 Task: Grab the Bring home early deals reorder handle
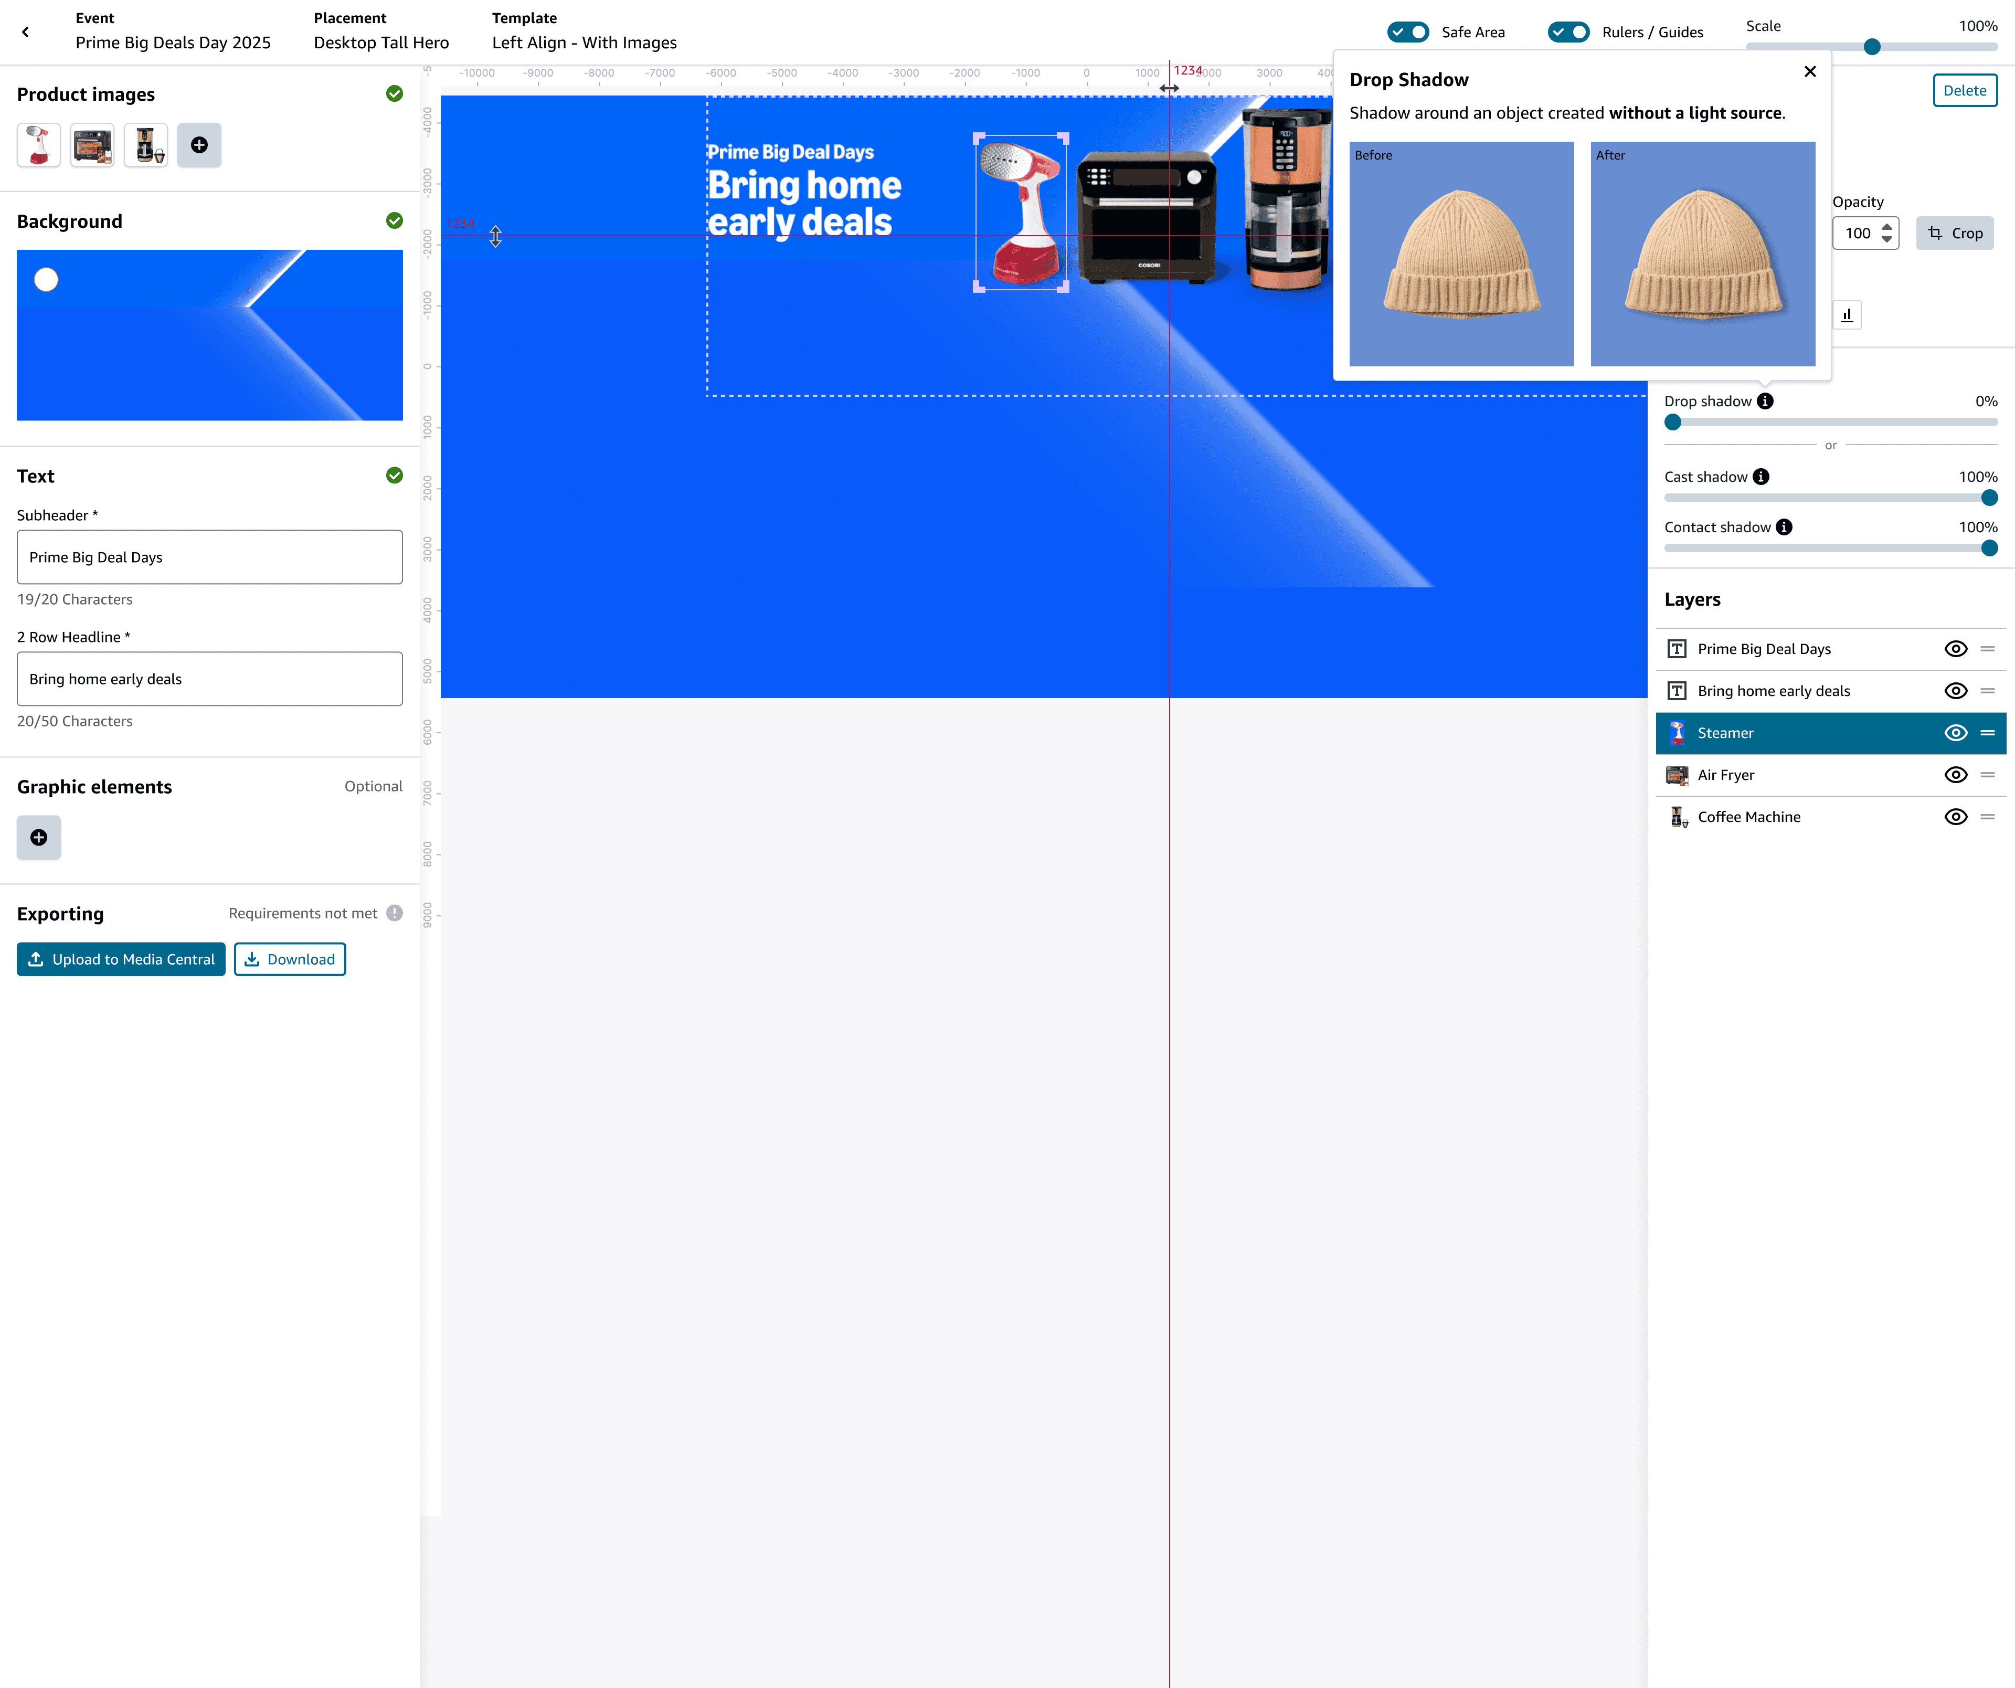(1987, 691)
